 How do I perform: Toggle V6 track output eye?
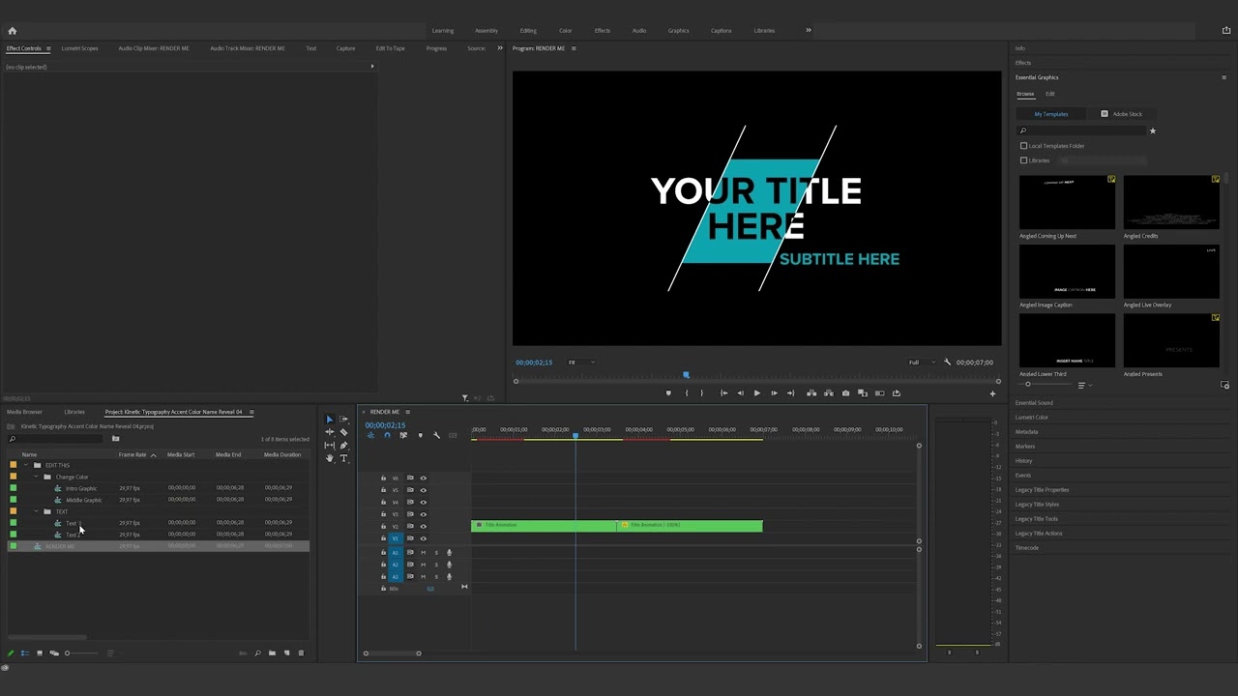click(423, 478)
